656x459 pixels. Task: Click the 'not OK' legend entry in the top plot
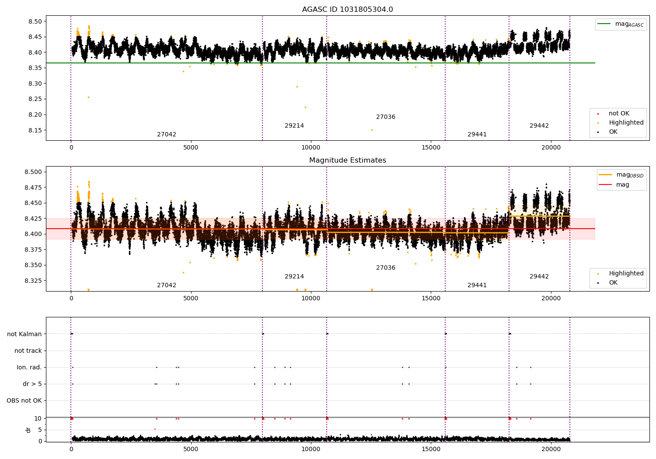pyautogui.click(x=619, y=114)
